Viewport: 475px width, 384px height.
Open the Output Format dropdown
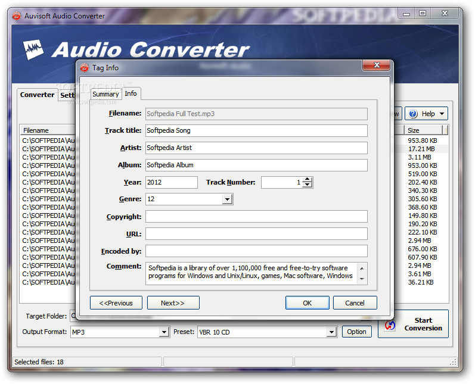coord(164,332)
